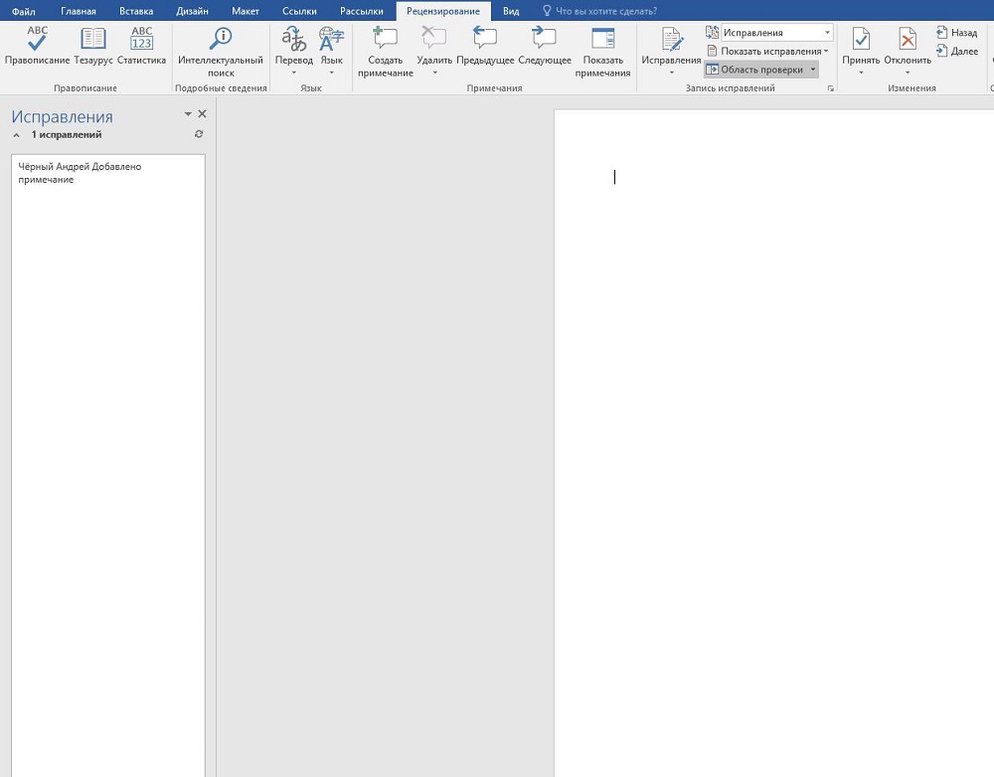The height and width of the screenshot is (777, 994).
Task: Select the Рецензирование tab
Action: (443, 11)
